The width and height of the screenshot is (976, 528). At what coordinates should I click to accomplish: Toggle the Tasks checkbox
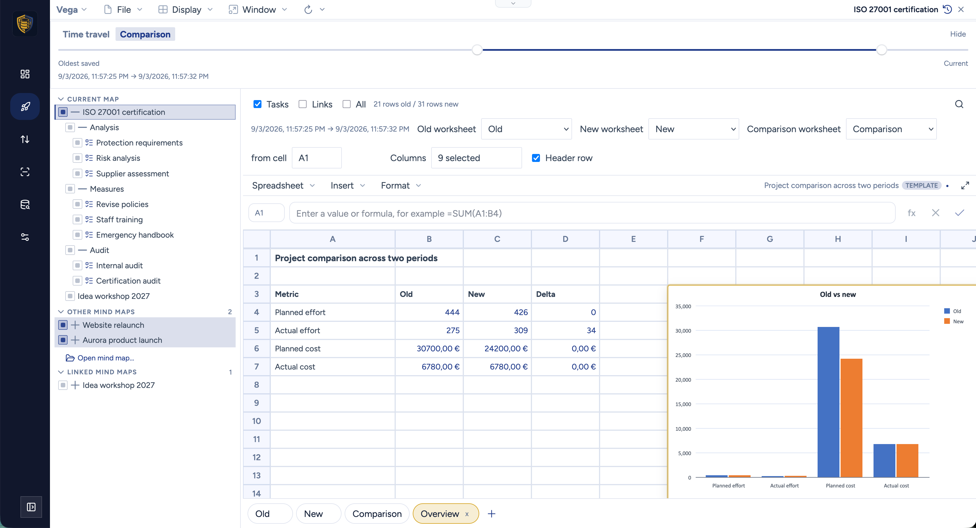[x=257, y=104]
